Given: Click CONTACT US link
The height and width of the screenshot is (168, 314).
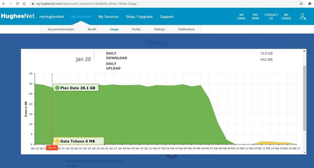Looking at the screenshot, I should point(271,17).
